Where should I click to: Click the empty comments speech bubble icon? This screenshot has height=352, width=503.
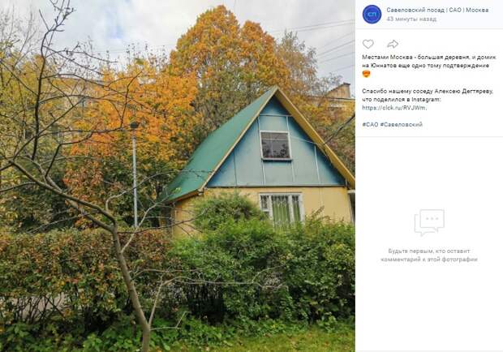click(429, 222)
